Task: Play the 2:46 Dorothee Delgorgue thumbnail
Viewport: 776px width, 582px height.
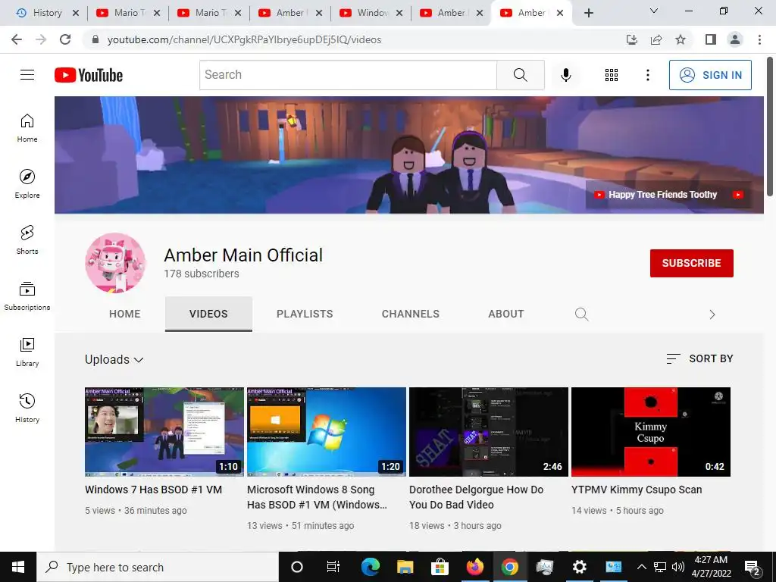Action: (x=489, y=431)
